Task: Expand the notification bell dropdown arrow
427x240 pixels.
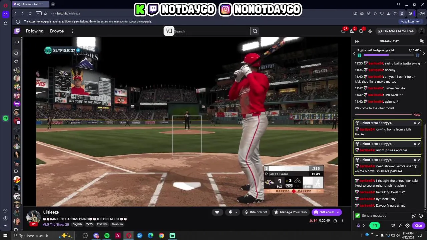Action: 236,212
